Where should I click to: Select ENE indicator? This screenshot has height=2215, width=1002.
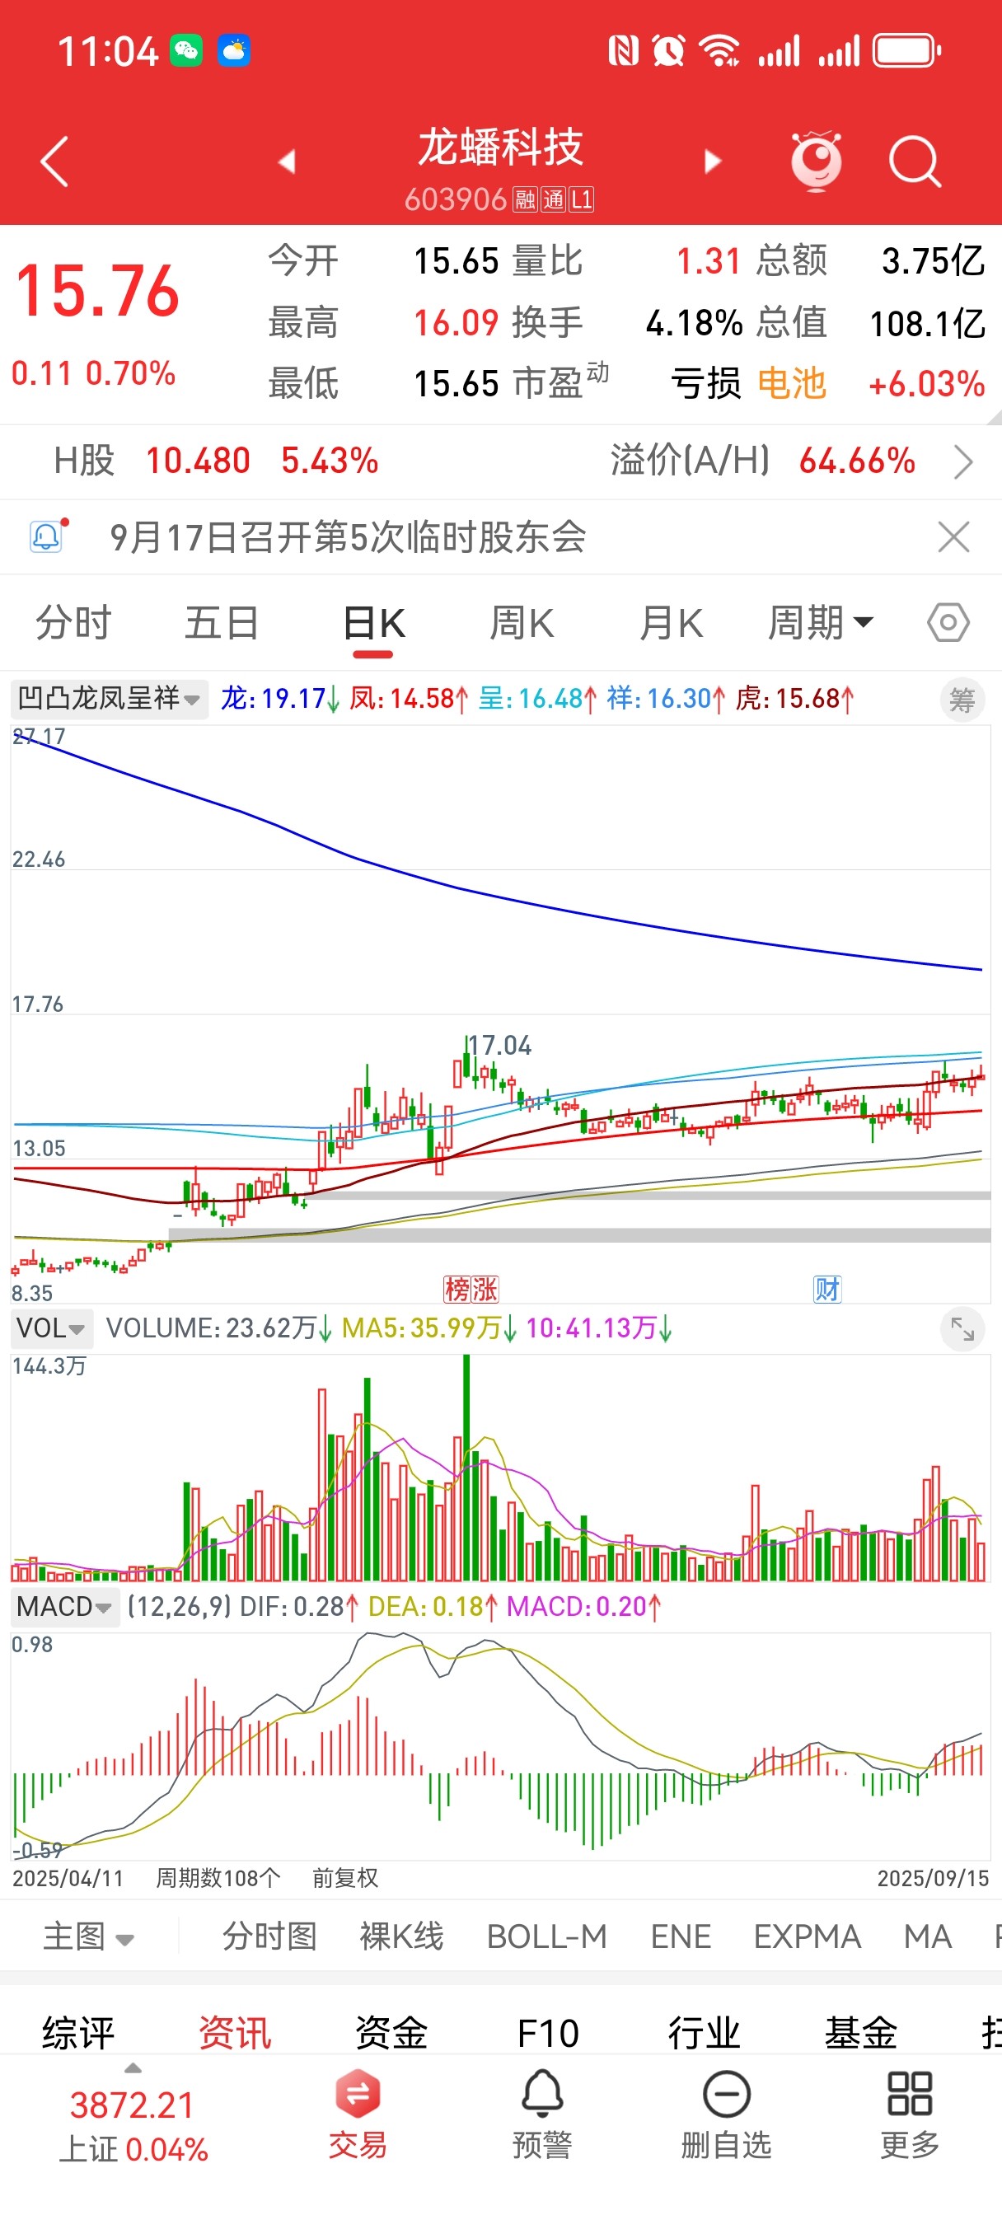pyautogui.click(x=681, y=1936)
